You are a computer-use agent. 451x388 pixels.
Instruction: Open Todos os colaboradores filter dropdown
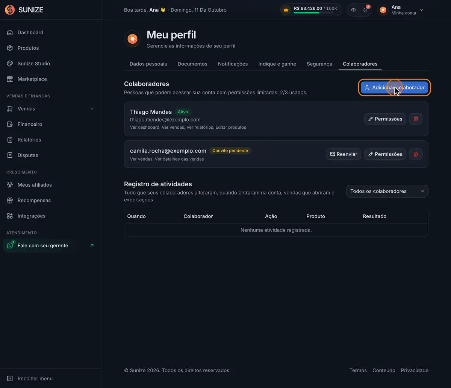pyautogui.click(x=387, y=191)
